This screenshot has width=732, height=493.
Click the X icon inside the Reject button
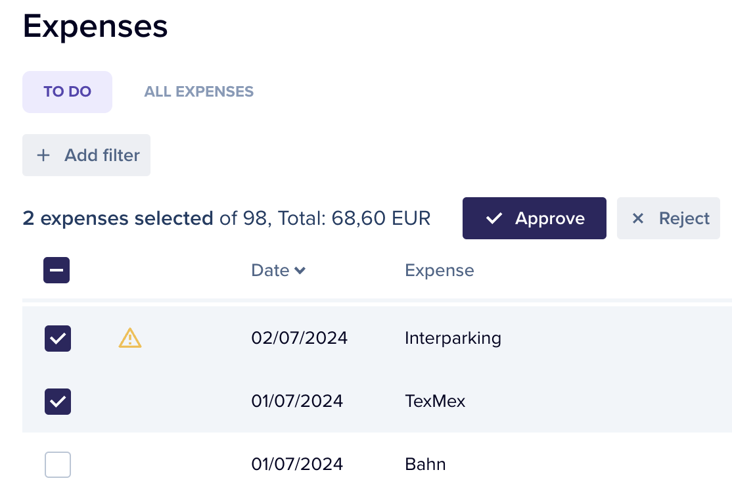click(x=637, y=218)
